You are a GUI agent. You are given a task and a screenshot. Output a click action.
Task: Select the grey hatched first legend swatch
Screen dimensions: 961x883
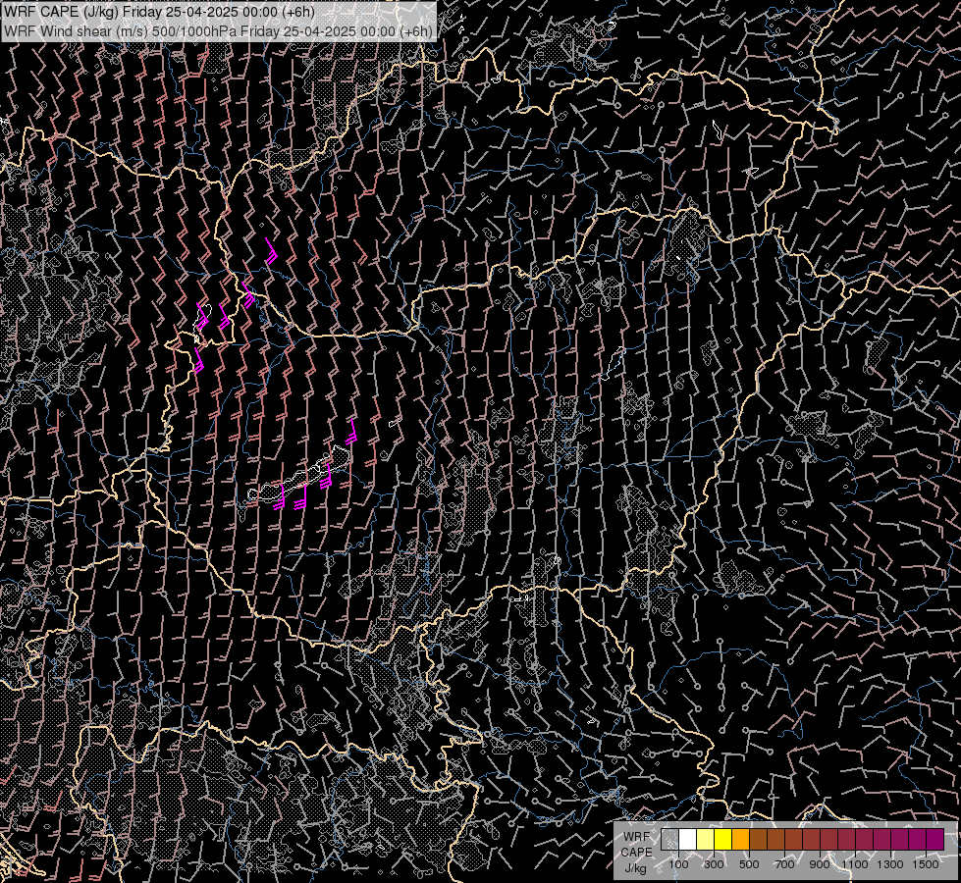pos(669,840)
